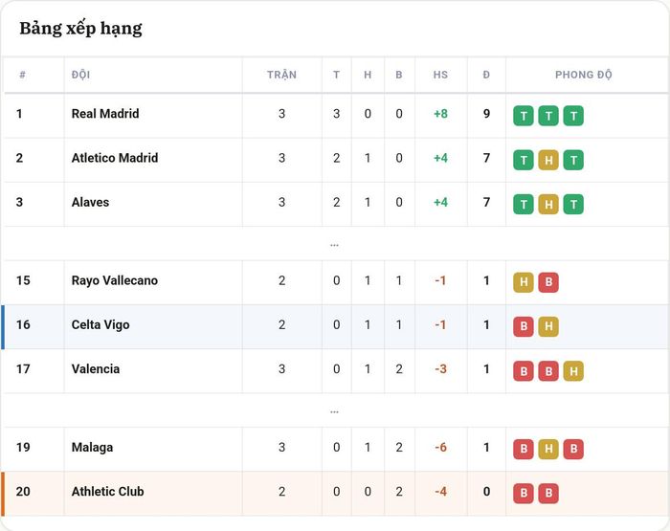Open the Celta Vigo team link
The width and height of the screenshot is (670, 531).
click(100, 324)
